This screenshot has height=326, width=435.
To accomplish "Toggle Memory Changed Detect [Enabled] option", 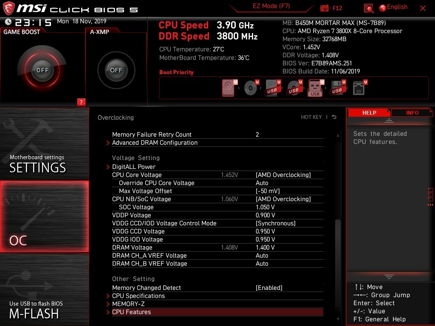I will (x=269, y=288).
